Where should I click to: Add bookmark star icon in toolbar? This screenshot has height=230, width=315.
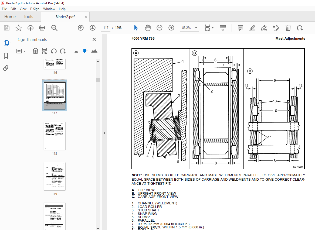[x=18, y=28]
